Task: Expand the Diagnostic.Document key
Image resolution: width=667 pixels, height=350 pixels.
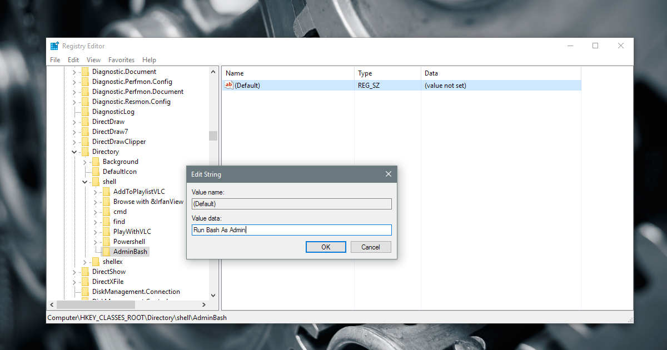Action: tap(74, 72)
